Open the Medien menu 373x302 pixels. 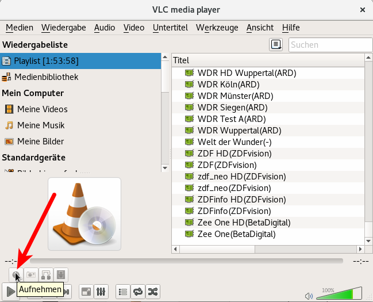point(20,28)
